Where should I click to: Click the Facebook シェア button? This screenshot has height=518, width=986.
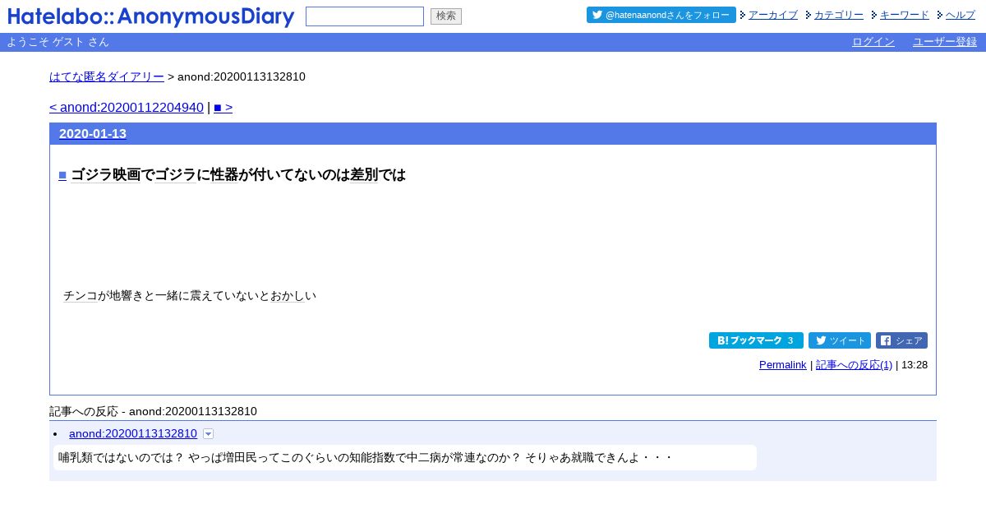[x=901, y=340]
